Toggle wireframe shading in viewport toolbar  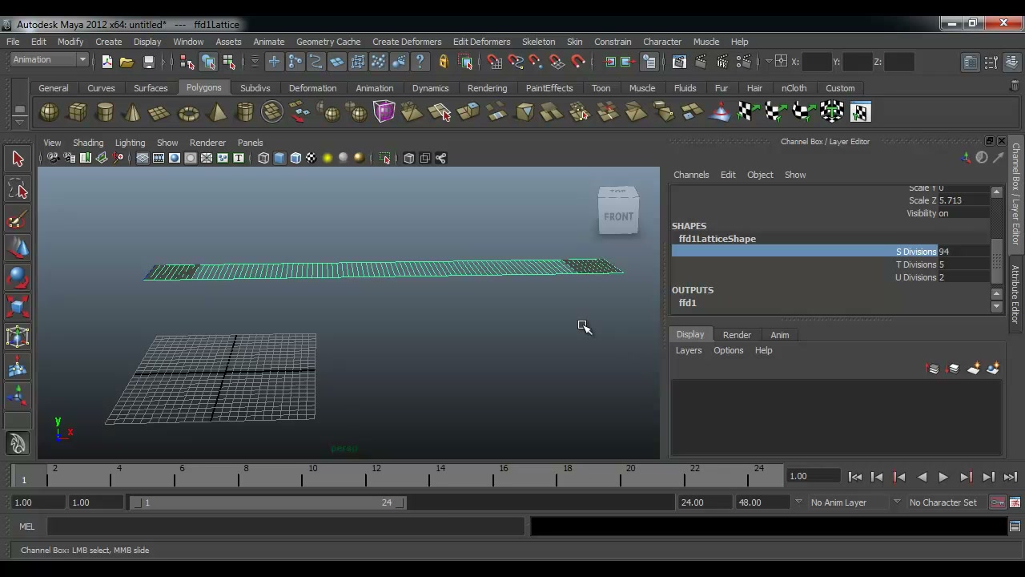[x=263, y=158]
